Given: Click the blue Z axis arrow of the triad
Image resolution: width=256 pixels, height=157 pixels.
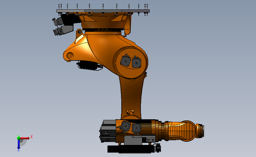Looking at the screenshot, I should point(19,145).
